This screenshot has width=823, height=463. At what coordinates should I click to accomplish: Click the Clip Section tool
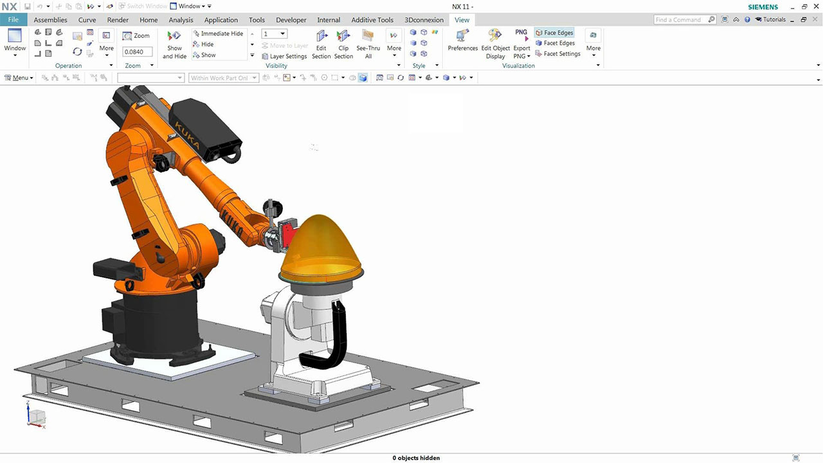pyautogui.click(x=343, y=44)
